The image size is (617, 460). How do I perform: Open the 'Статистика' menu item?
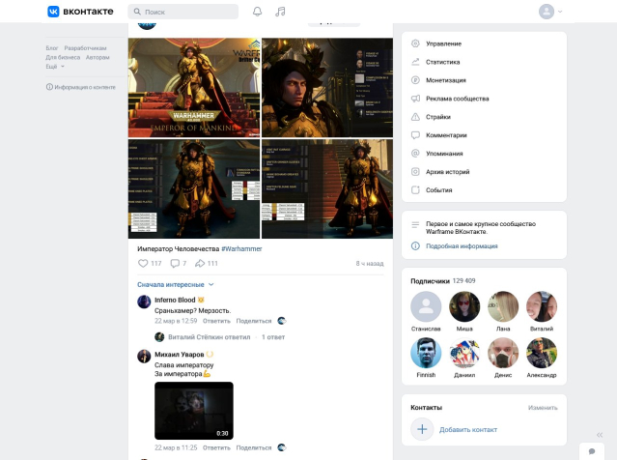pyautogui.click(x=442, y=62)
